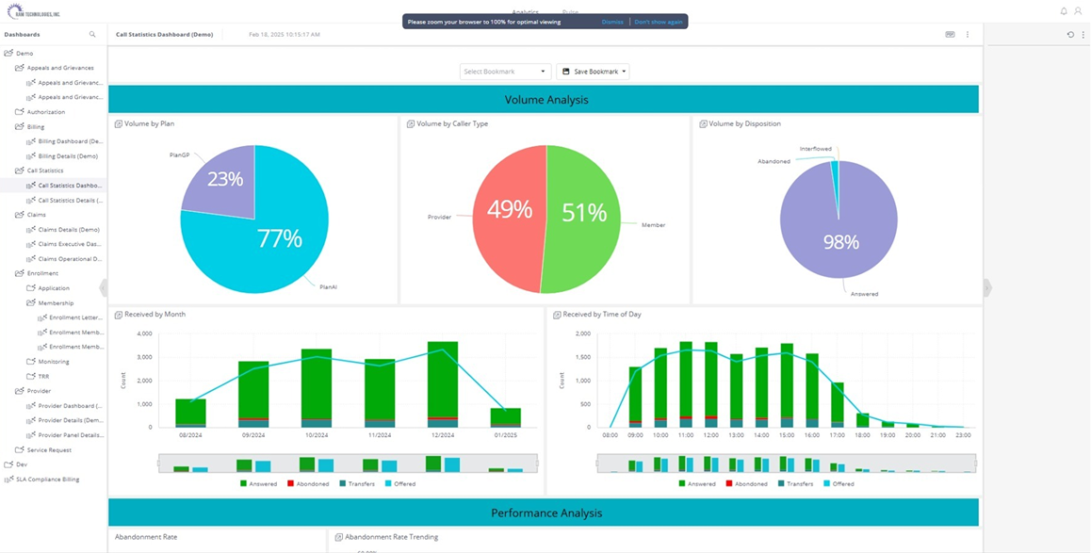Open the Save Bookmark dropdown

[x=593, y=72]
